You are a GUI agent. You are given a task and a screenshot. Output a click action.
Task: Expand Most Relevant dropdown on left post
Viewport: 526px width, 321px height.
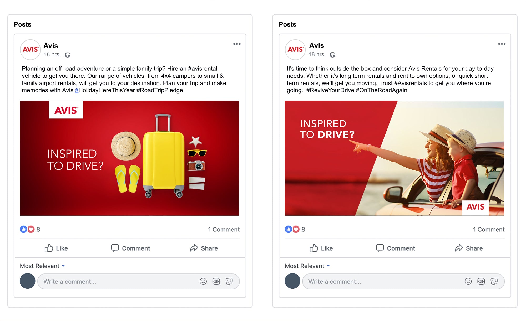(x=42, y=266)
